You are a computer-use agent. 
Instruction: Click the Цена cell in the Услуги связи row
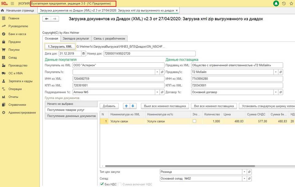pyautogui.click(x=234, y=121)
